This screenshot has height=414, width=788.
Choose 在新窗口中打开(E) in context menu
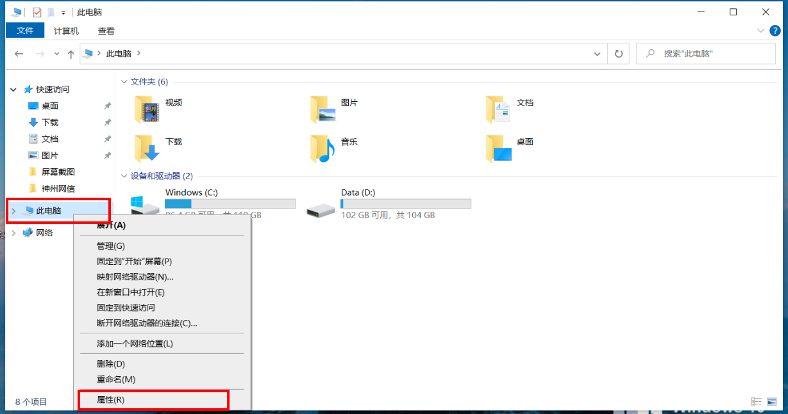(x=162, y=292)
